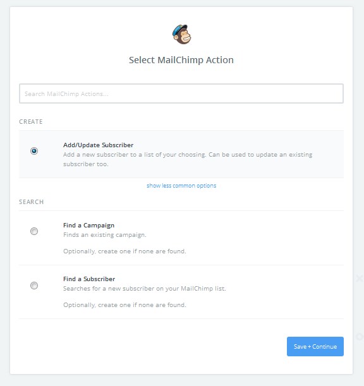Click the MailChimp monkey logo
Viewport: 364px width, 386px height.
[181, 34]
